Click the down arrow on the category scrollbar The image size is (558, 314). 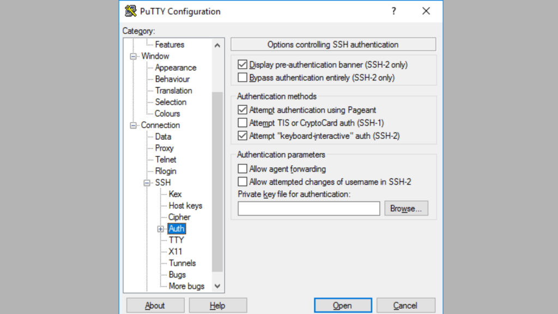pos(217,285)
